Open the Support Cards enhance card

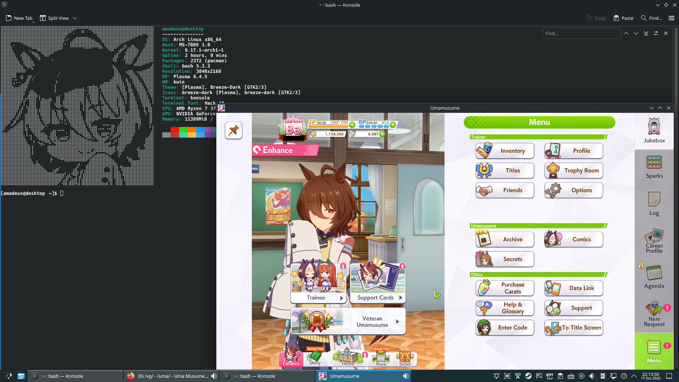click(378, 283)
